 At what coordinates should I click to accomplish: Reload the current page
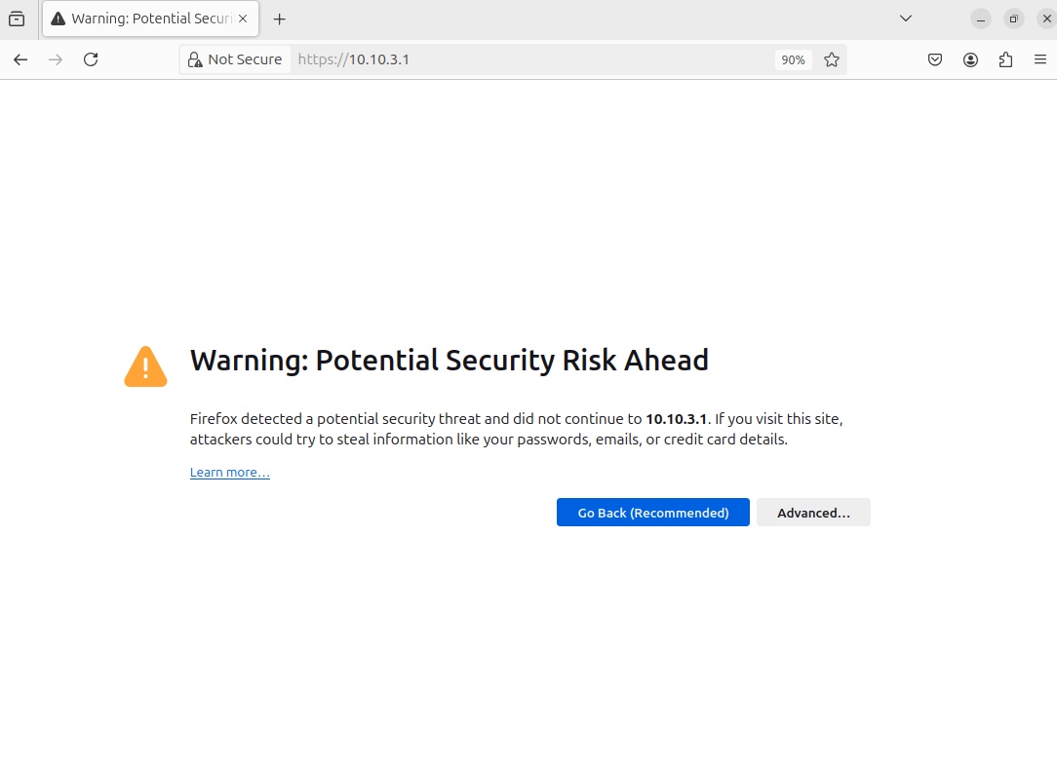tap(91, 59)
